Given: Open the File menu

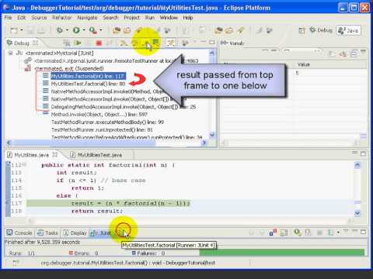Looking at the screenshot, I should click(x=8, y=18).
